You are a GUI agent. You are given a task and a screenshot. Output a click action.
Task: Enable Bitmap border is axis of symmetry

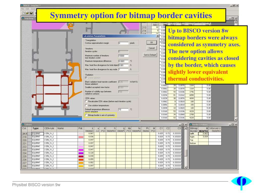(86, 115)
